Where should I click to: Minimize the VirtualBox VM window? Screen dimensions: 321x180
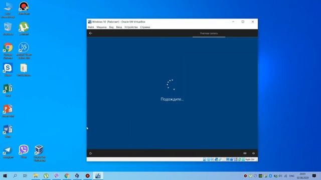tap(233, 21)
